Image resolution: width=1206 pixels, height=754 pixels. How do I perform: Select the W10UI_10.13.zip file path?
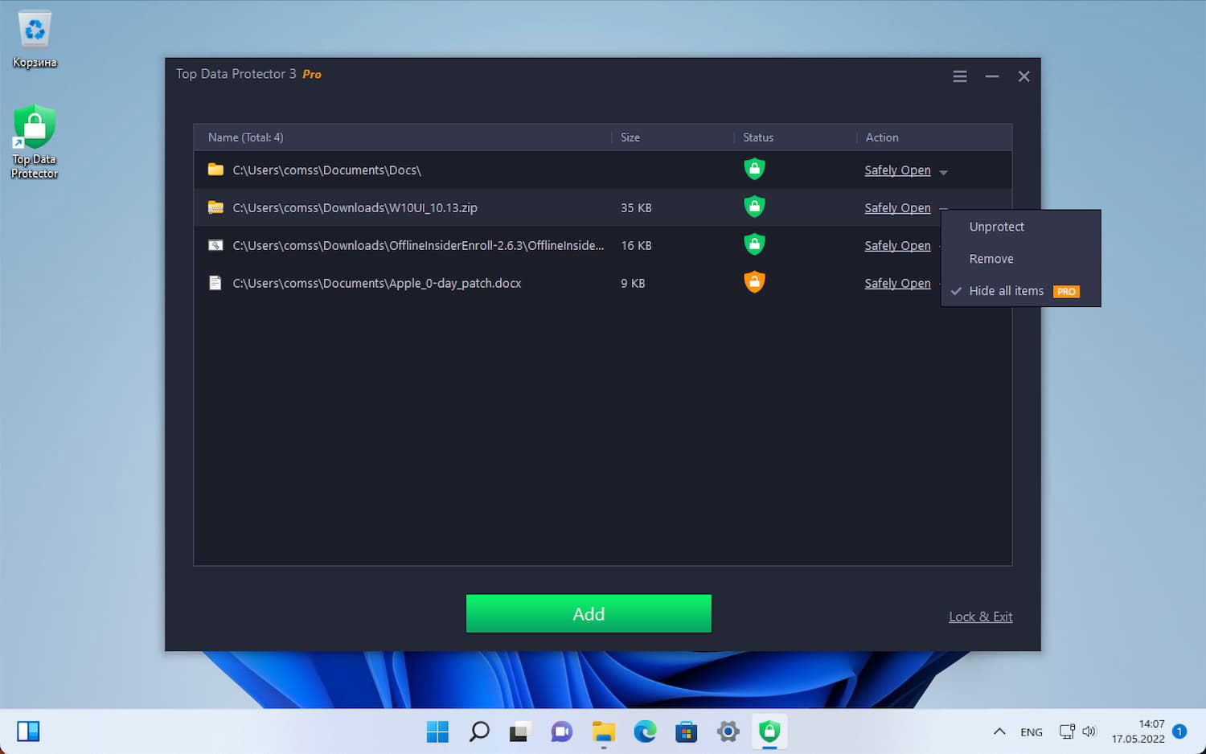point(355,208)
